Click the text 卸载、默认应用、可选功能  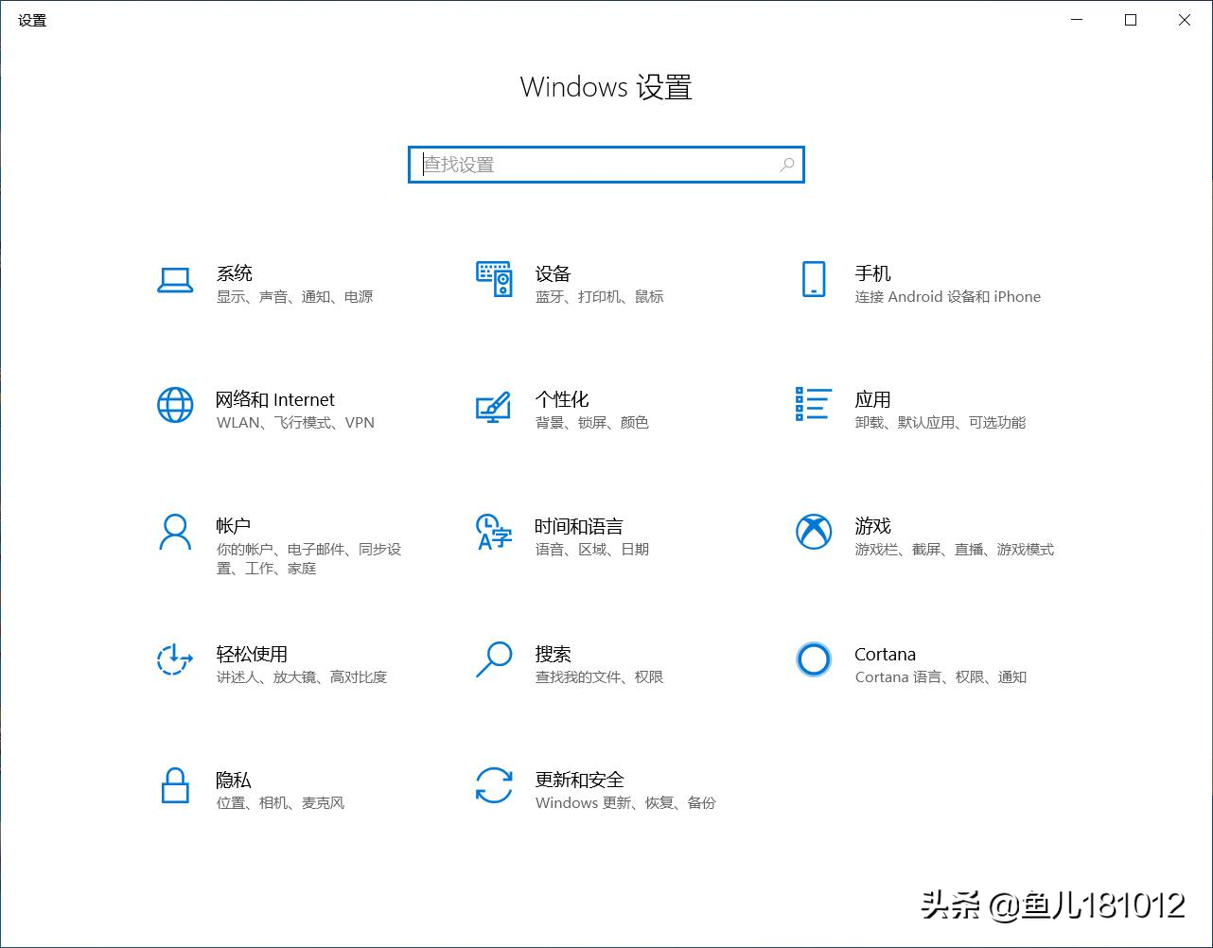point(940,423)
